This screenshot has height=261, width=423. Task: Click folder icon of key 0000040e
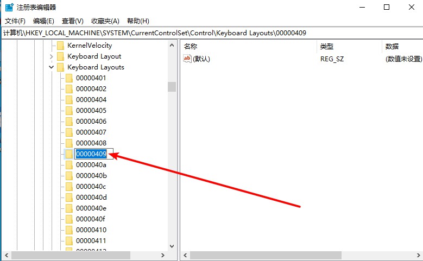(x=69, y=208)
